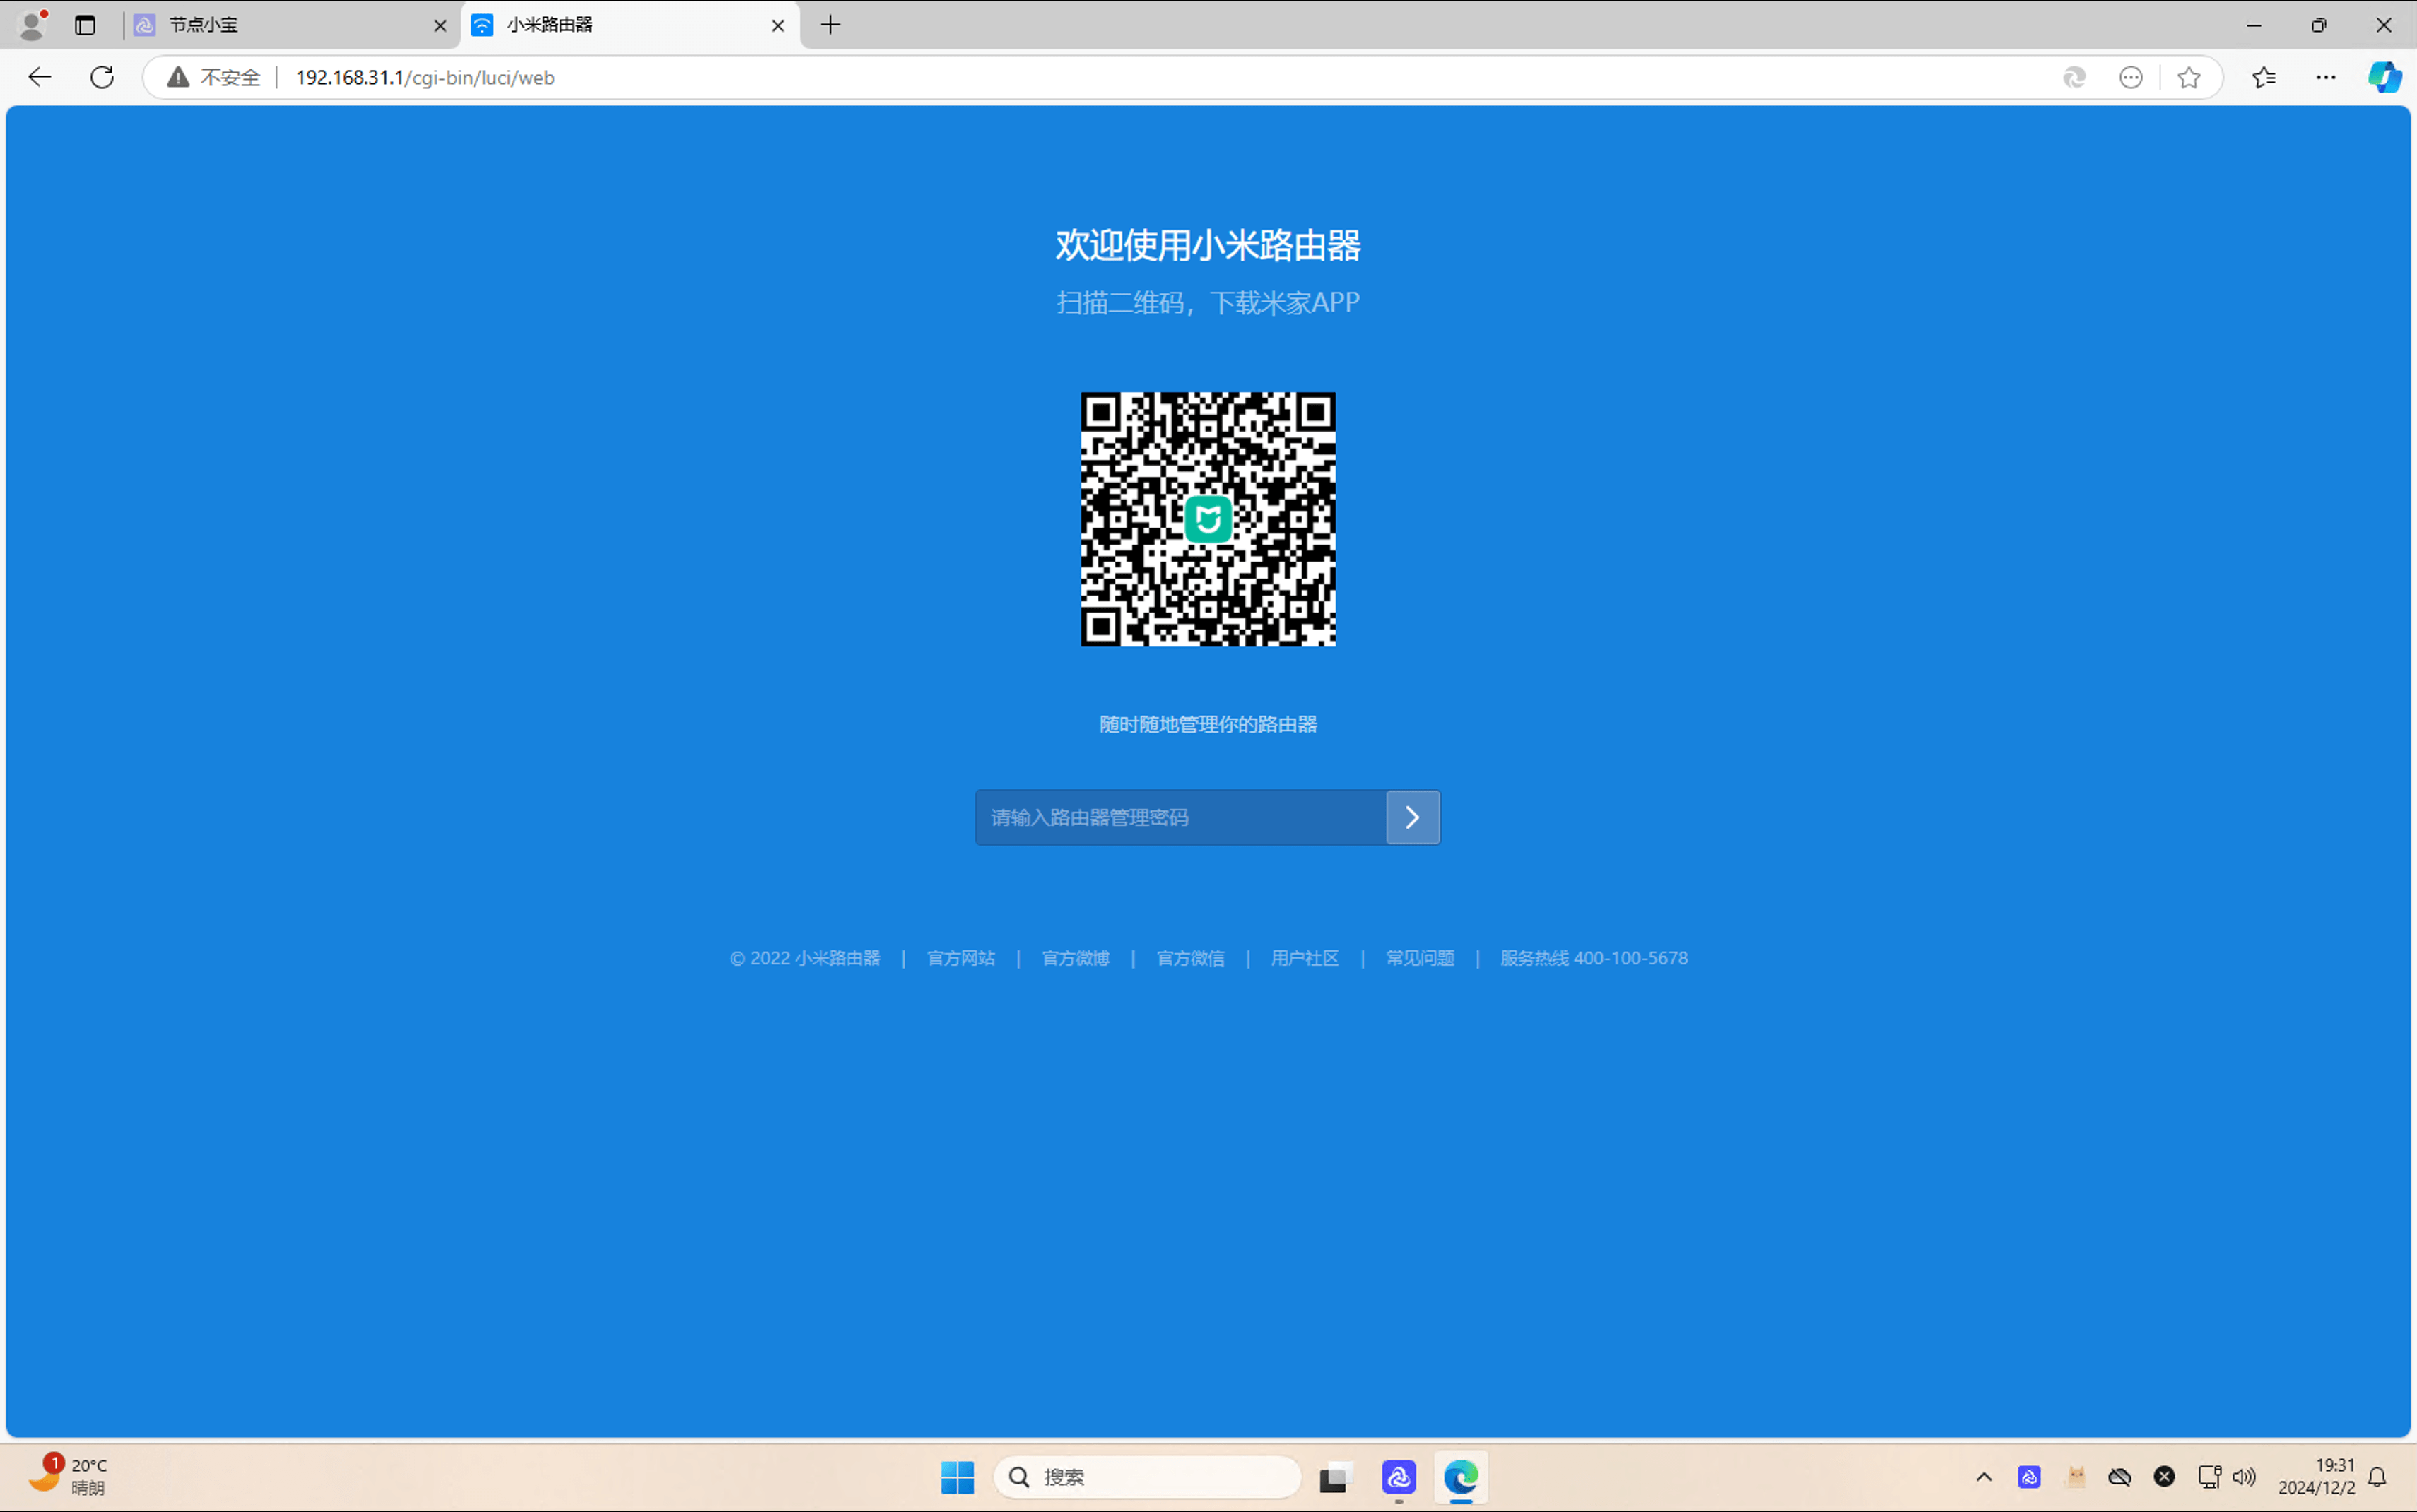Open the 官方微博 footer link
Image resolution: width=2417 pixels, height=1512 pixels.
[x=1075, y=957]
